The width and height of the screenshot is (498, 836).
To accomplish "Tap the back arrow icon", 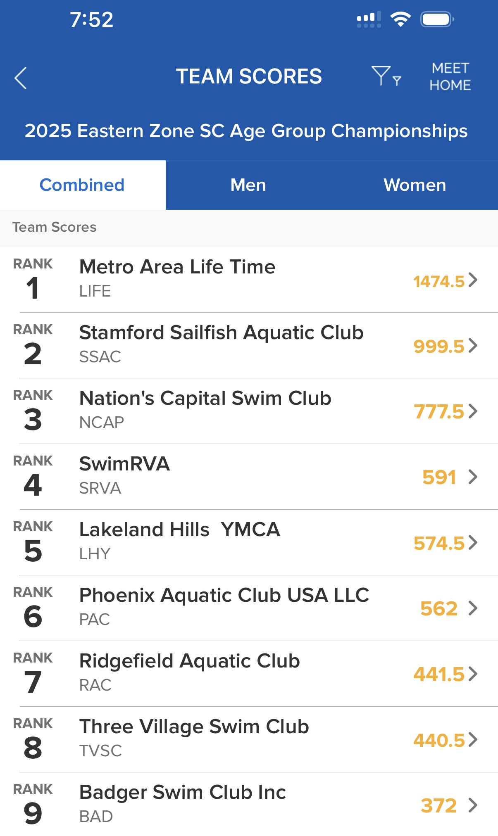I will tap(21, 78).
